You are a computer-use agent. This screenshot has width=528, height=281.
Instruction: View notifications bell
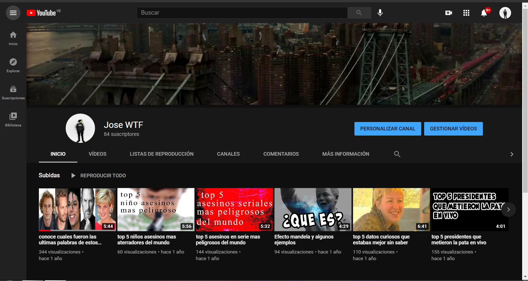coord(484,13)
